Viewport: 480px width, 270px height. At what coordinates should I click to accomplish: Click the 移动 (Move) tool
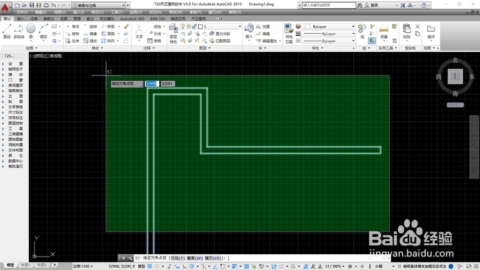coord(73,26)
